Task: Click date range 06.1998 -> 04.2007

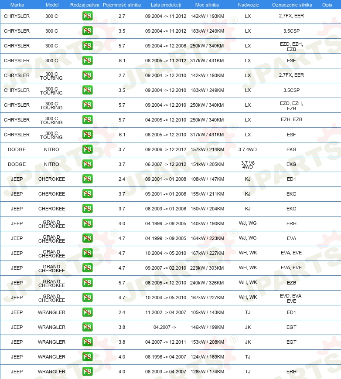Action: (166, 357)
